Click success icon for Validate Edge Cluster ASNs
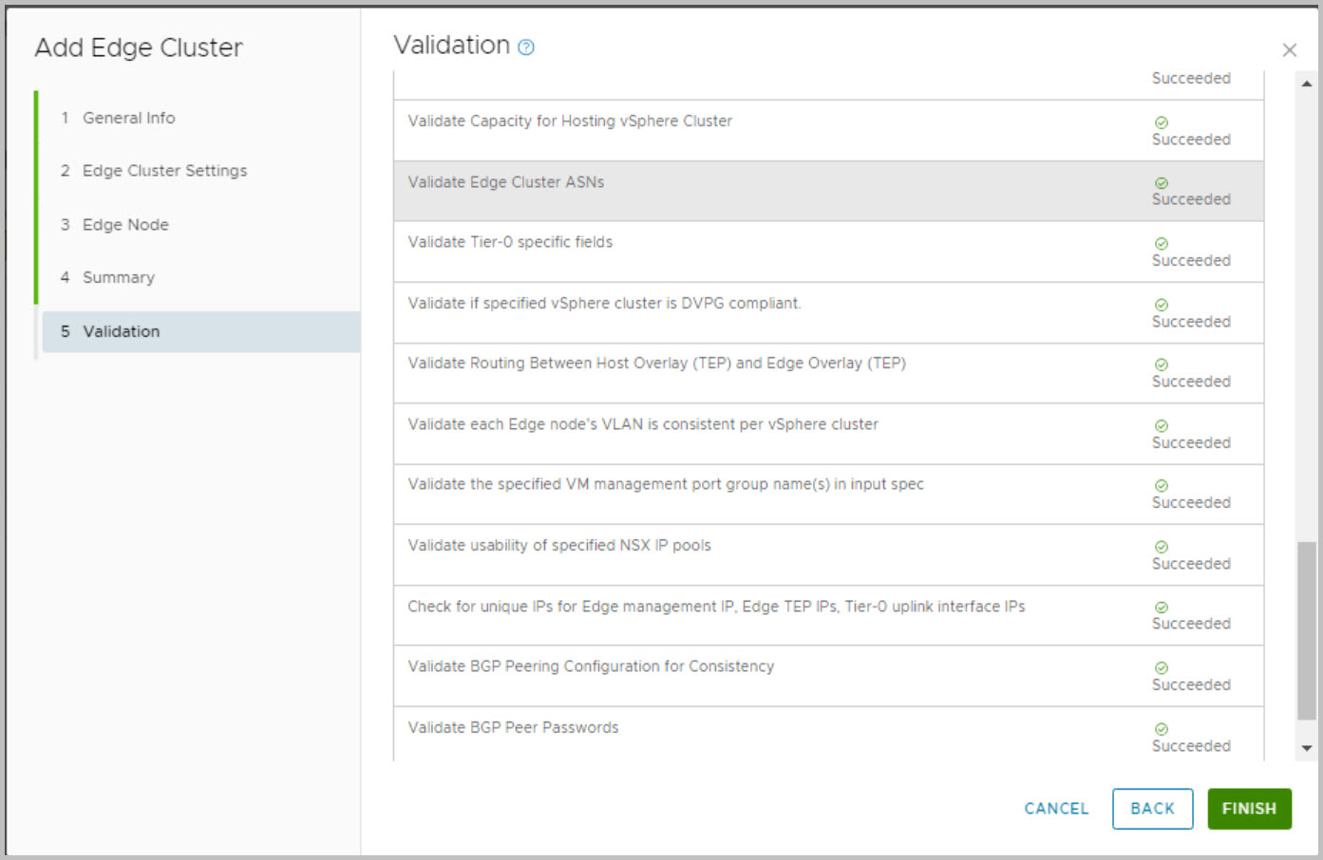 coord(1161,183)
